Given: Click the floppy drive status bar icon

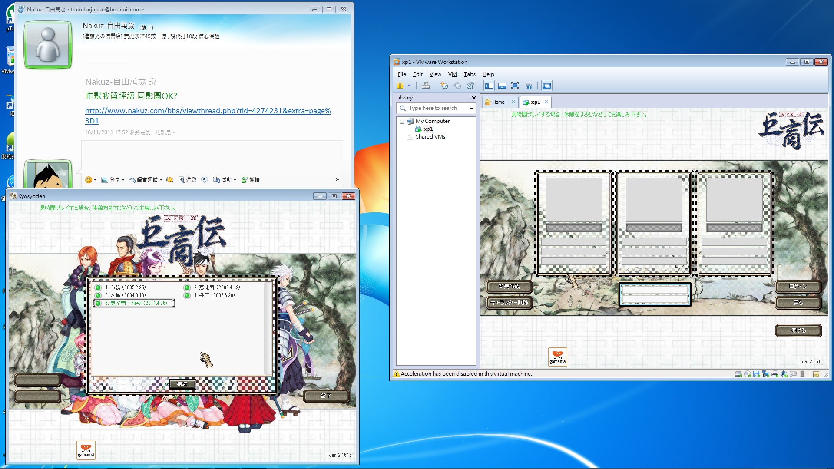Looking at the screenshot, I should tap(756, 374).
